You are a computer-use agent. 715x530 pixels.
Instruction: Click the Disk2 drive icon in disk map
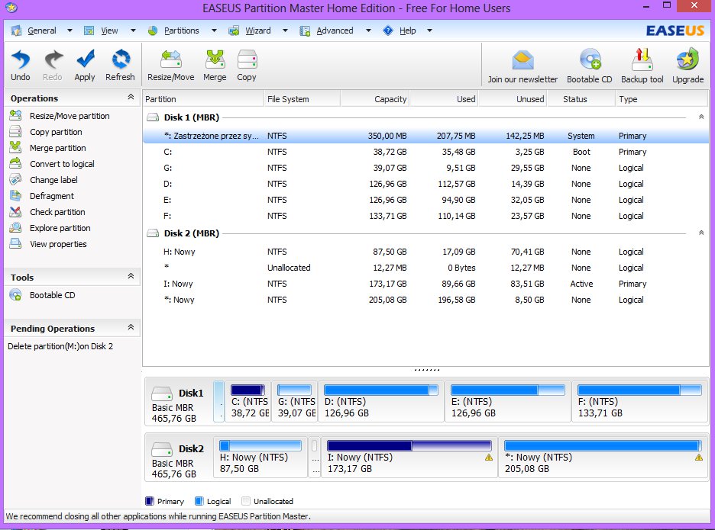pos(162,449)
